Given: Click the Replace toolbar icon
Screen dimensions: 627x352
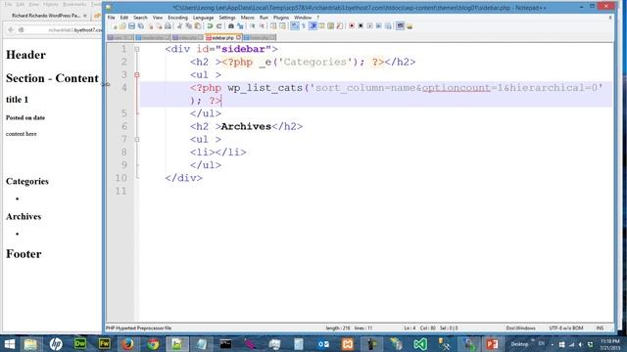Looking at the screenshot, I should tap(240, 26).
